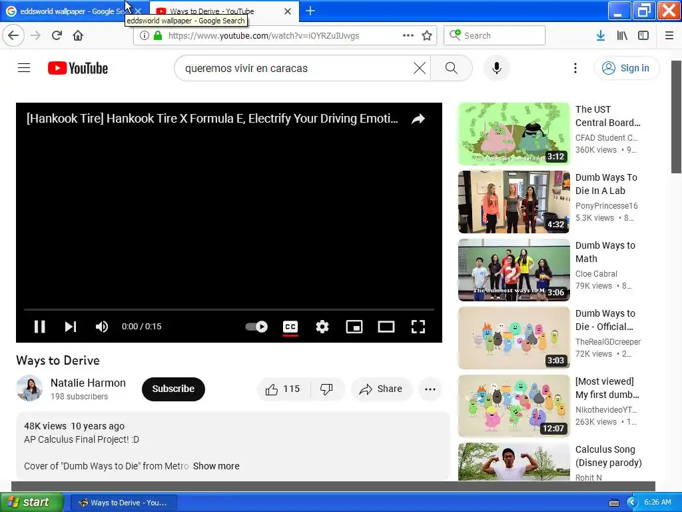The height and width of the screenshot is (512, 682).
Task: Skip to the next video
Action: [71, 327]
